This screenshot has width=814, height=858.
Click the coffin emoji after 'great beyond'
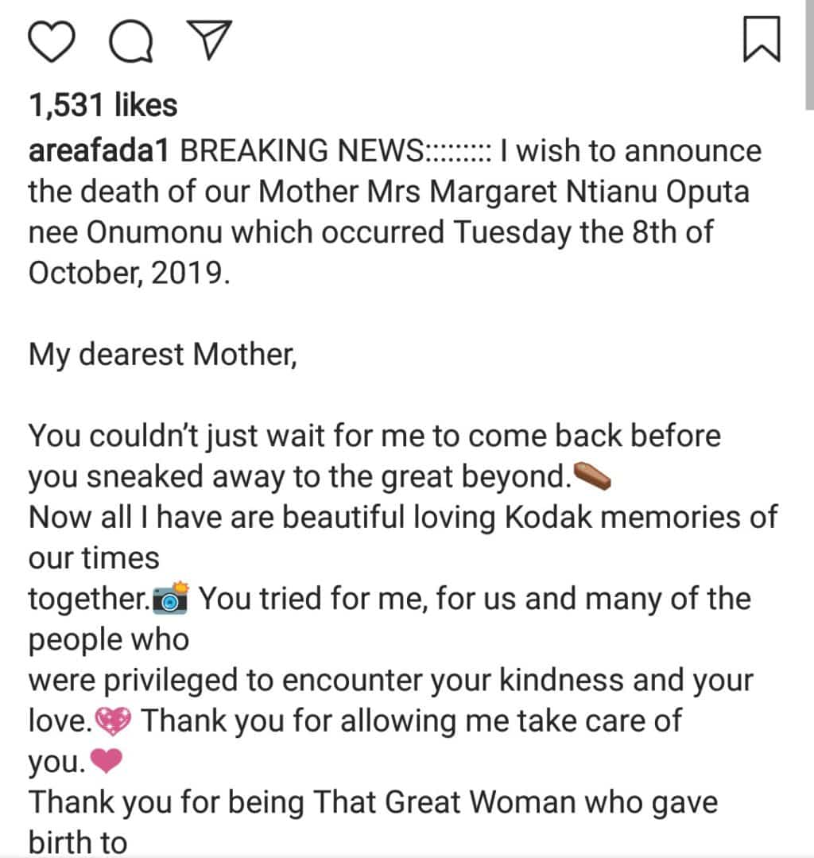click(x=592, y=478)
